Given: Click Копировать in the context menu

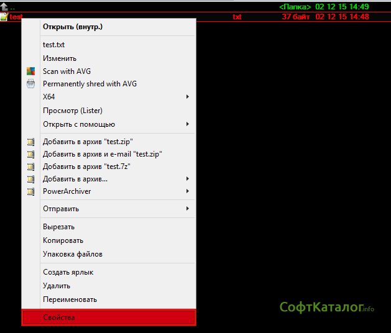Looking at the screenshot, I should pos(63,240).
